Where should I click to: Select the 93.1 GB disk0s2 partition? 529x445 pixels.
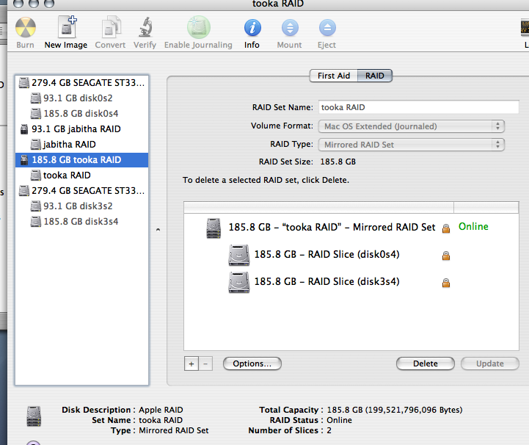pos(81,98)
